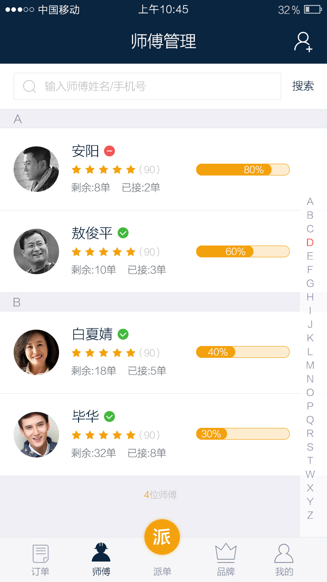Select 白夏婧's name in the list
Image resolution: width=327 pixels, height=582 pixels.
(92, 334)
